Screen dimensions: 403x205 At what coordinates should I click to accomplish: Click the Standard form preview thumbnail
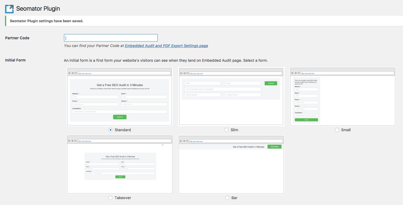(120, 96)
